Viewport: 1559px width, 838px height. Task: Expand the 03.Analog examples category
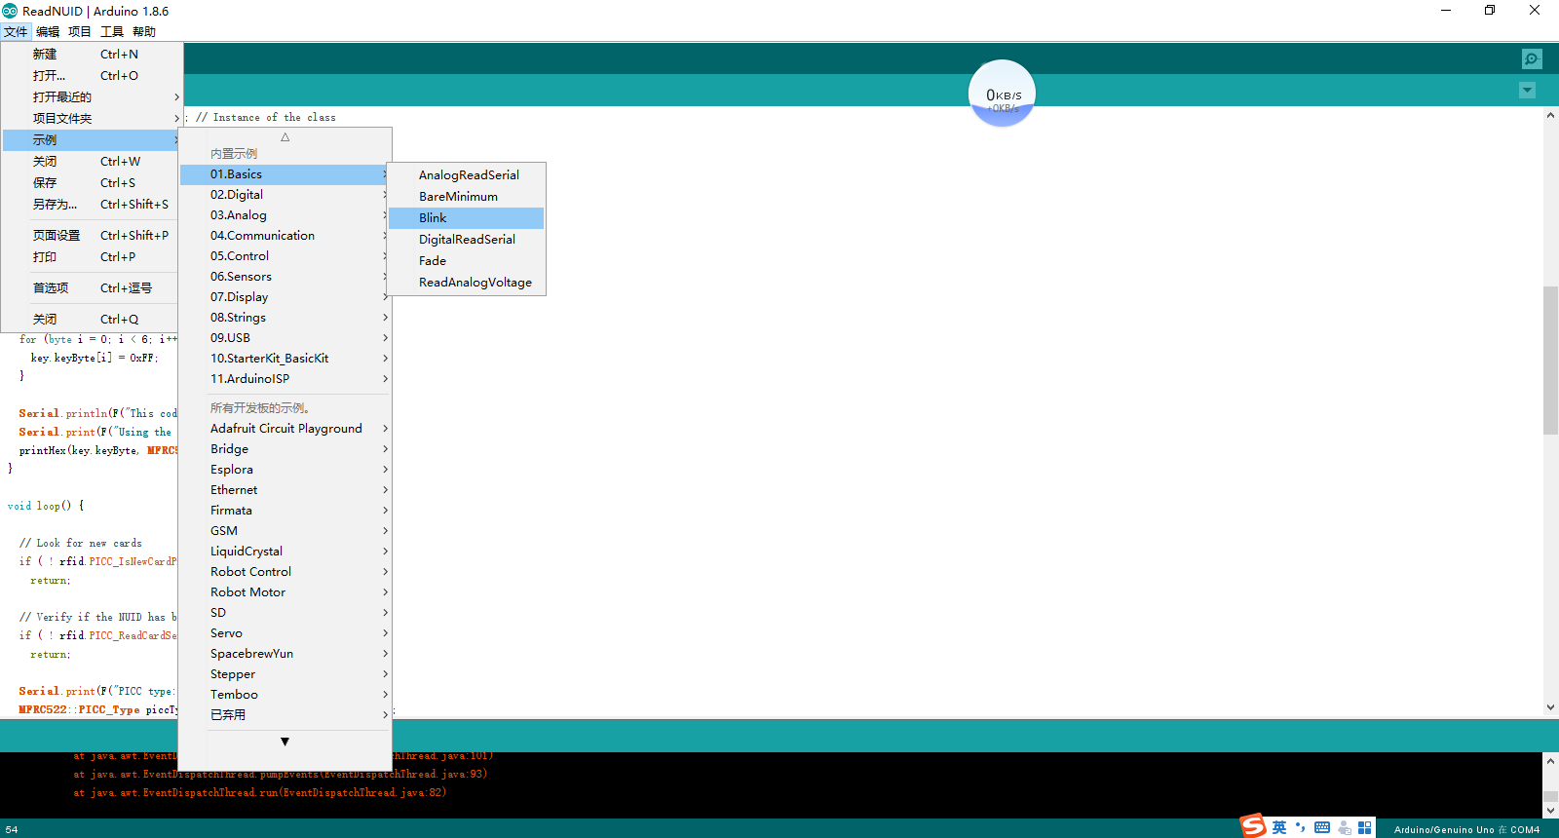click(285, 215)
